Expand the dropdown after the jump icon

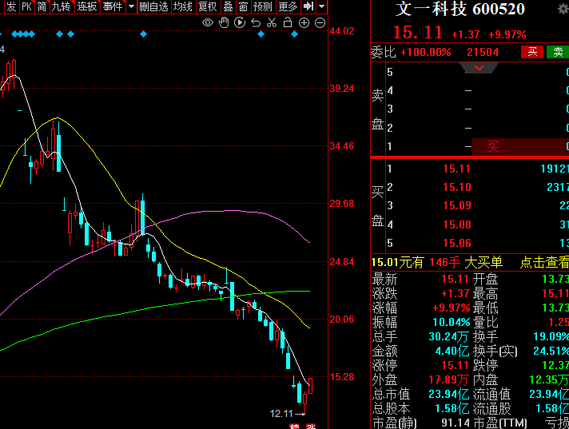(x=321, y=6)
